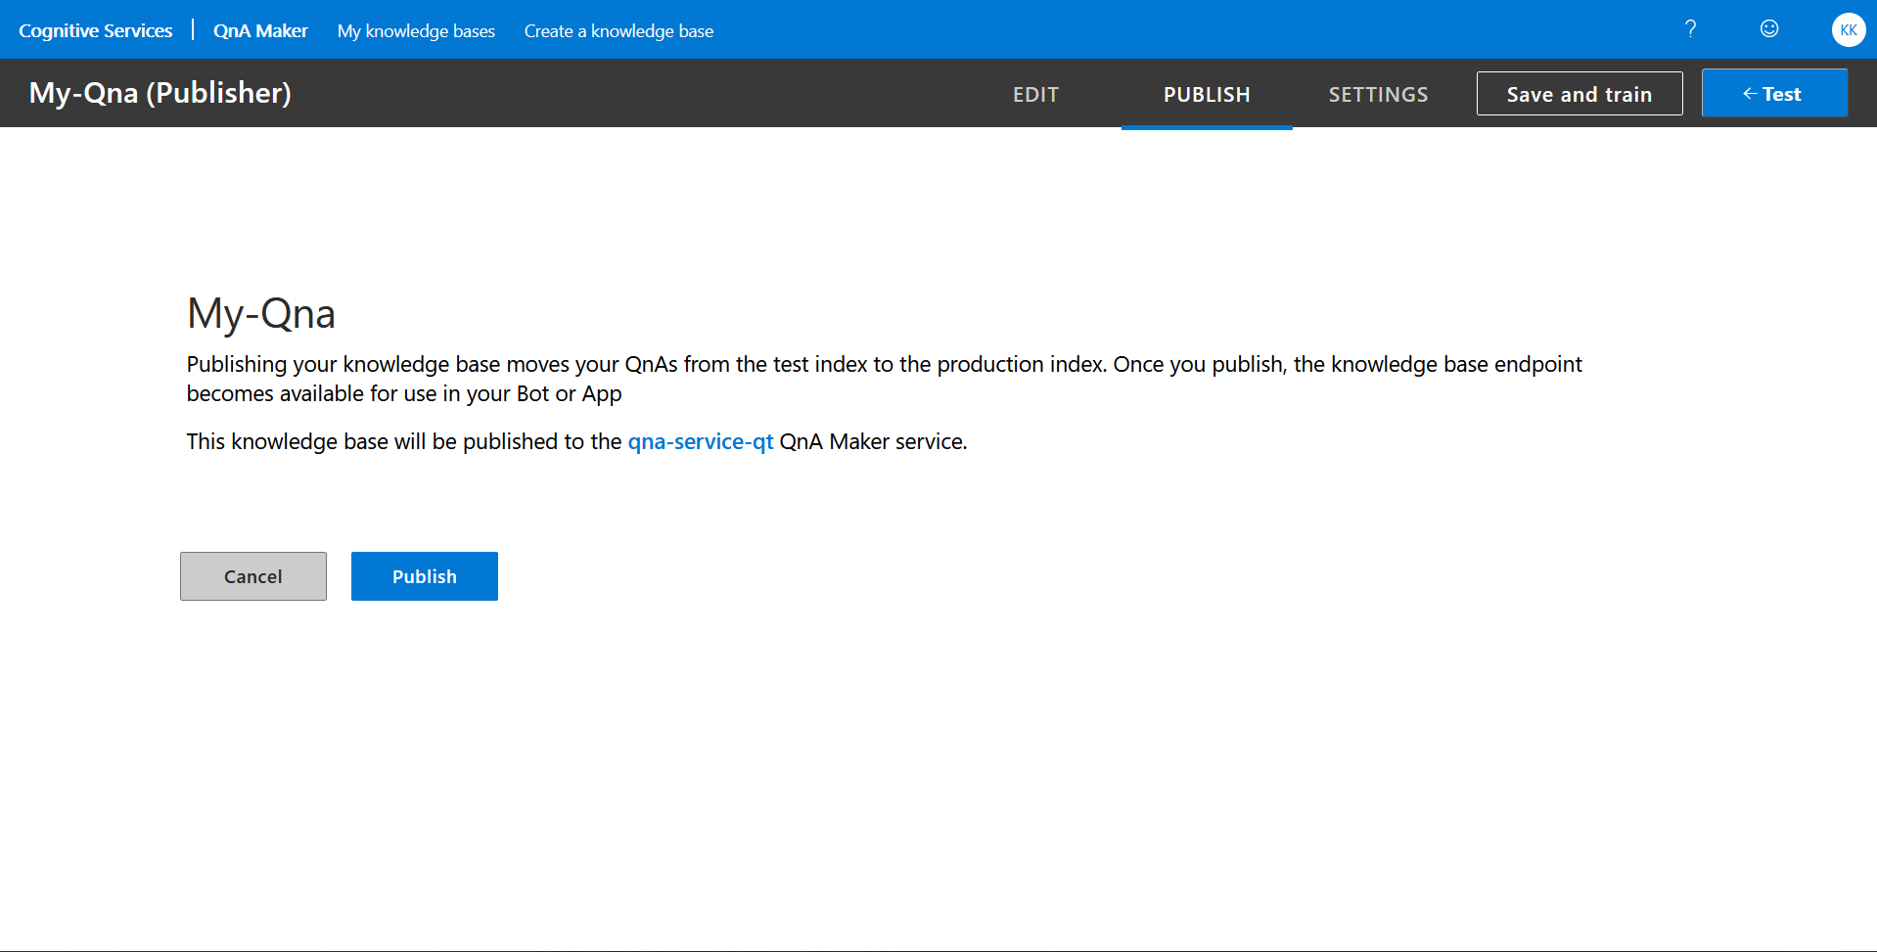Select the PUBLISH tab

click(x=1207, y=94)
